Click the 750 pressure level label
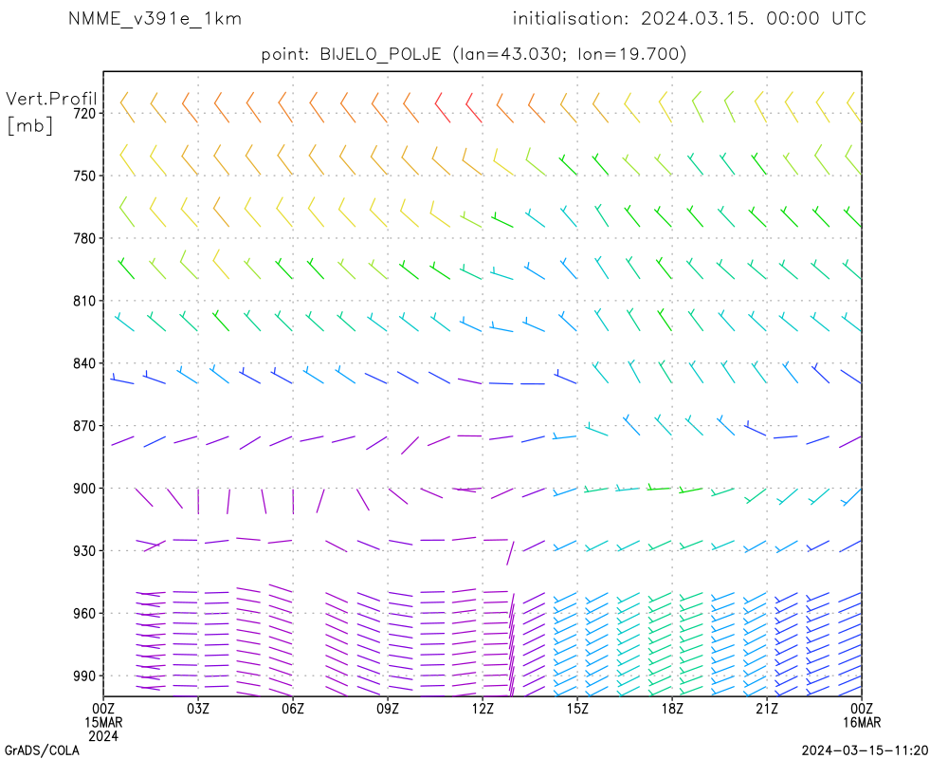The height and width of the screenshot is (759, 948). [x=84, y=176]
